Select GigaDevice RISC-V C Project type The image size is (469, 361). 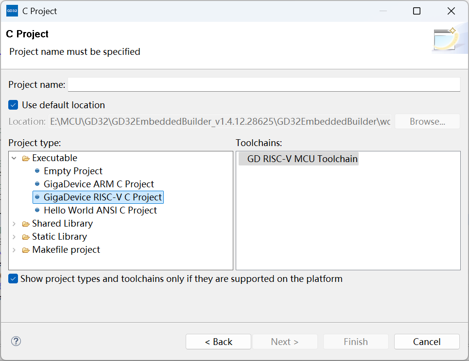pos(103,197)
